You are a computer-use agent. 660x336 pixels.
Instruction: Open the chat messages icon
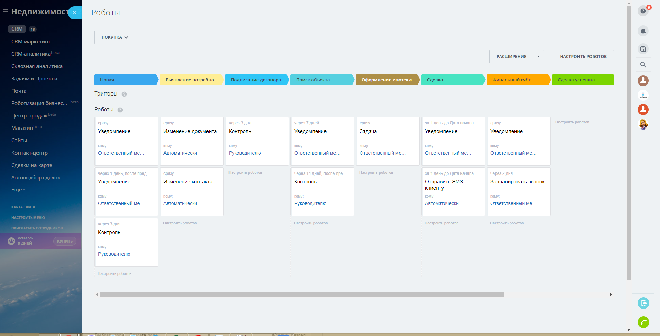click(643, 49)
